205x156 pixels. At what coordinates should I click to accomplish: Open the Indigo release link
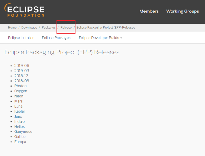pyautogui.click(x=19, y=121)
